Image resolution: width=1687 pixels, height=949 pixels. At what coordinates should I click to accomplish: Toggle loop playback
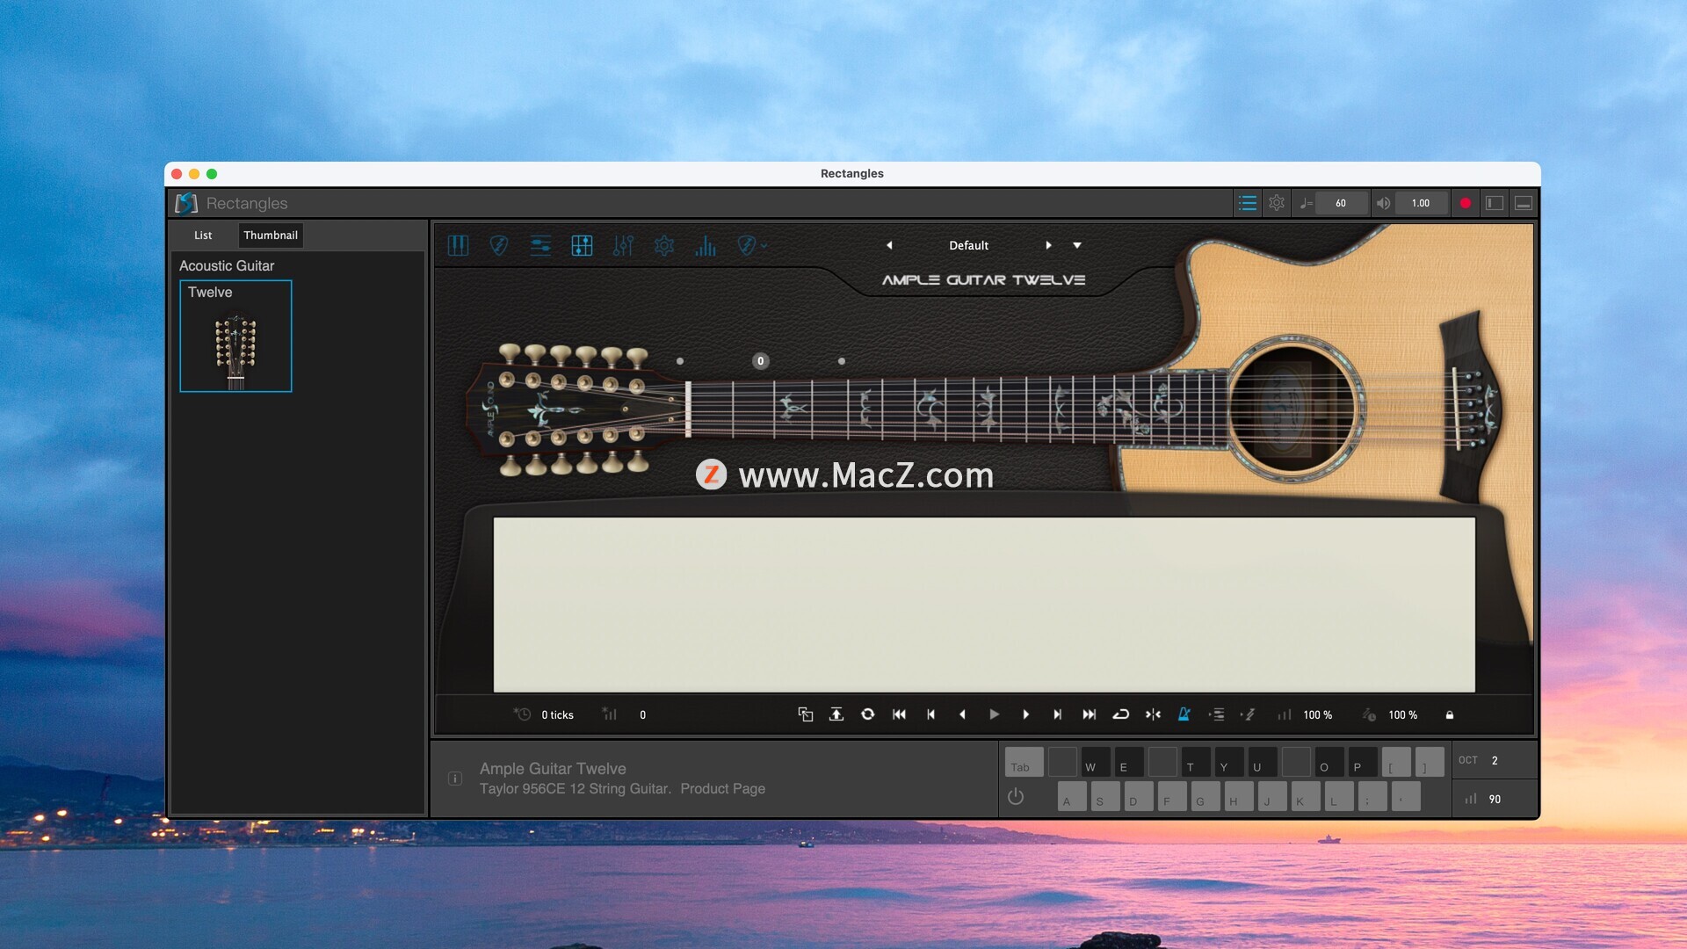(1120, 714)
